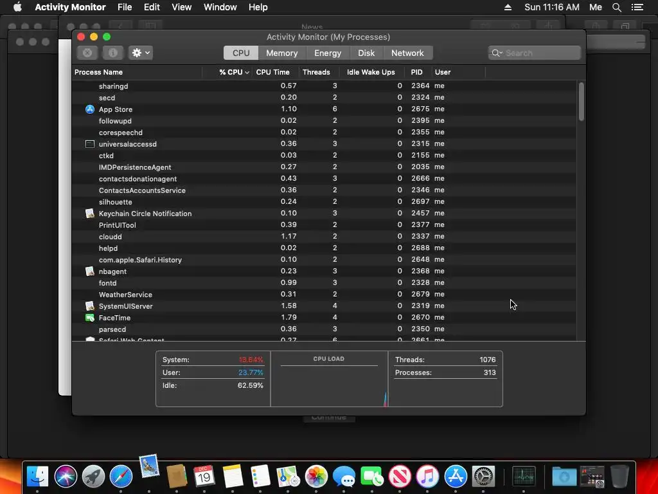Click the App Store process icon
Image resolution: width=658 pixels, height=494 pixels.
pyautogui.click(x=90, y=109)
